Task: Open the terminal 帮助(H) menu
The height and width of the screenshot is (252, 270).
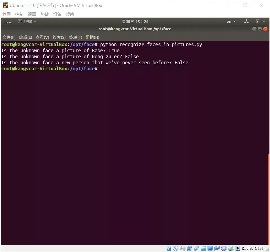Action: (92, 37)
